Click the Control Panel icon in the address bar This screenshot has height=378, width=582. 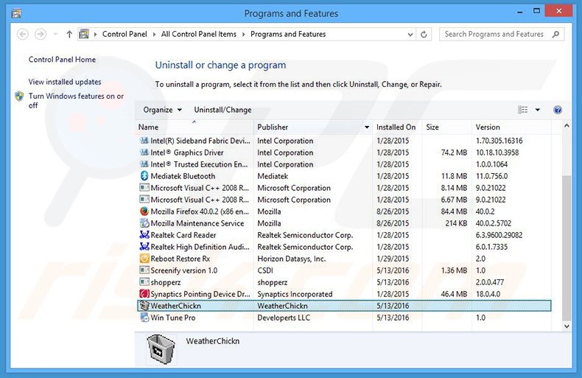(84, 34)
